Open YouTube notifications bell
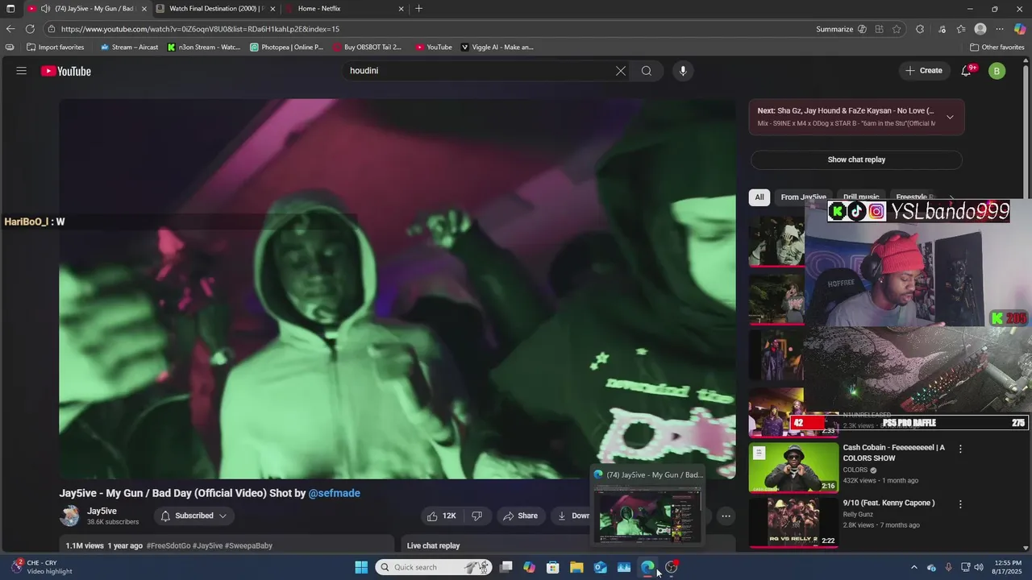1032x580 pixels. (x=967, y=71)
